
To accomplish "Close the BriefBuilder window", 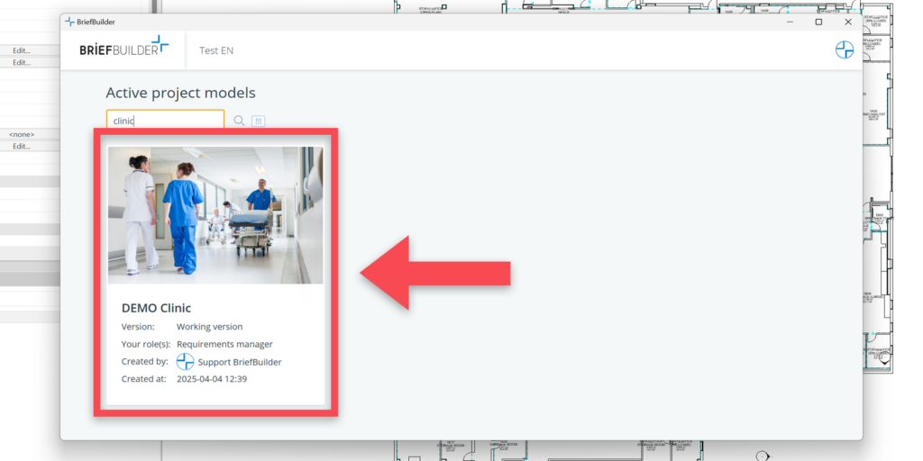I will [x=847, y=22].
